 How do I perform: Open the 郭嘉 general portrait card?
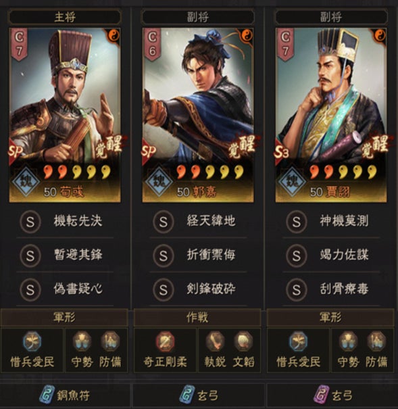click(198, 115)
